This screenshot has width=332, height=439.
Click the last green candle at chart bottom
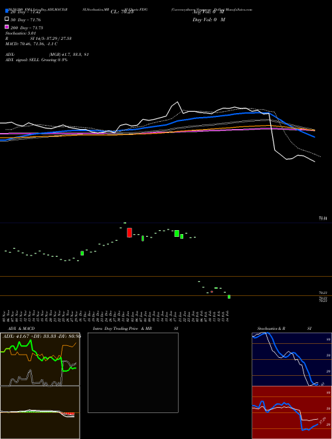coord(229,297)
